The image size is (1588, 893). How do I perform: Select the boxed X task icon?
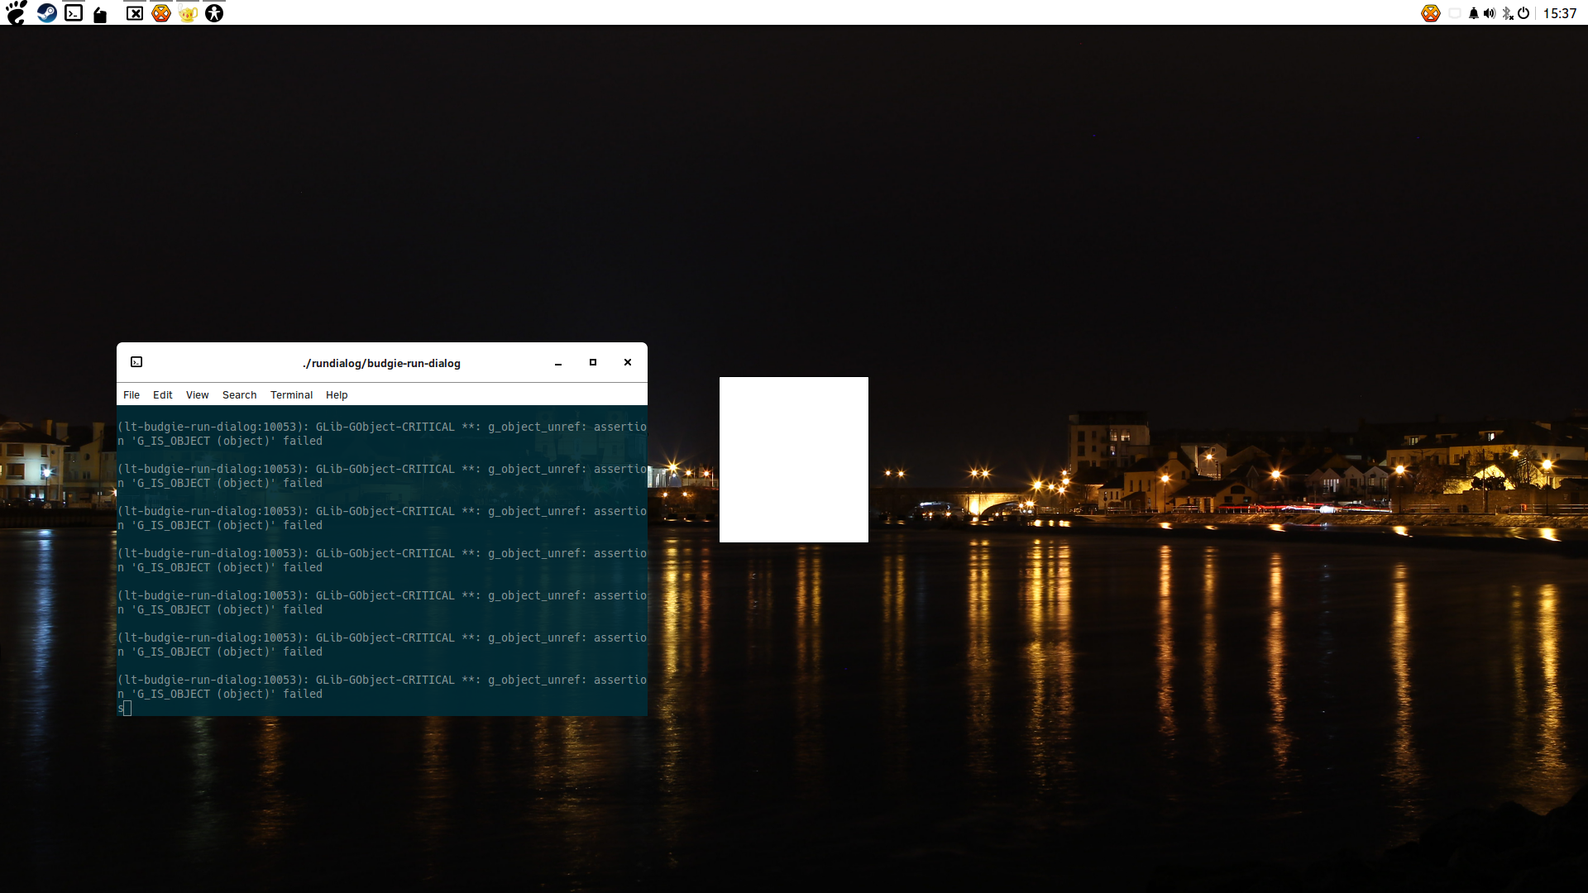[x=135, y=13]
